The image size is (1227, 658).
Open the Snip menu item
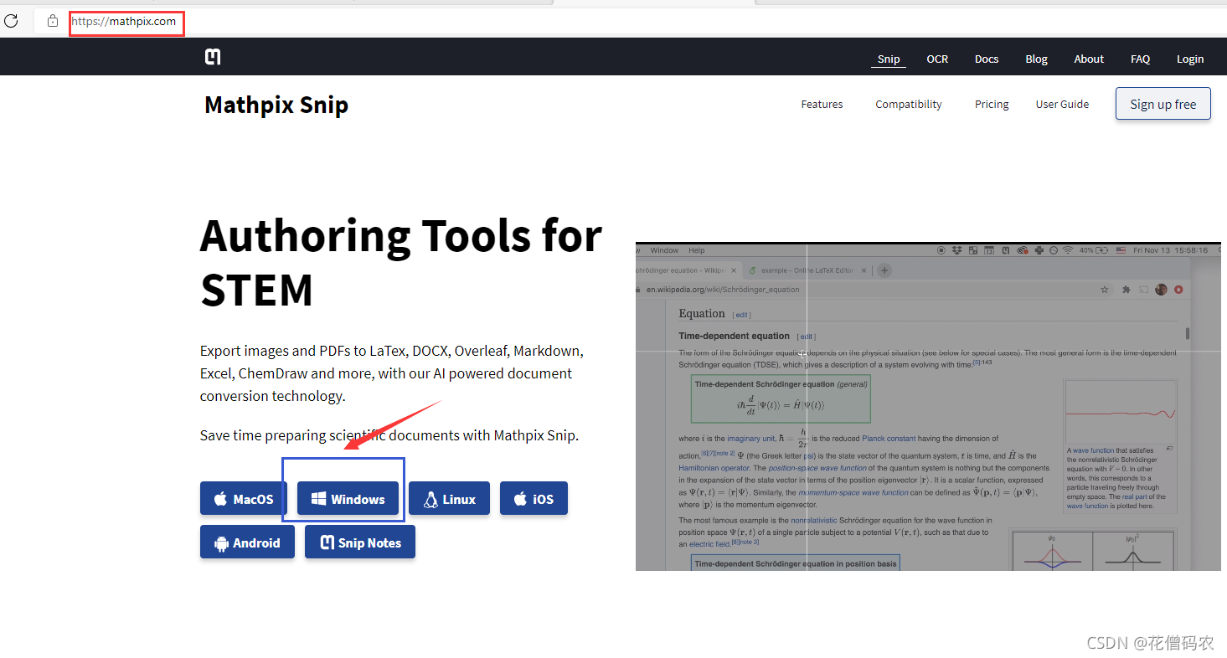[889, 59]
